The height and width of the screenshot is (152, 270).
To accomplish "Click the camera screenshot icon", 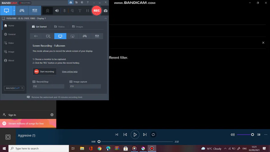I will tap(106, 11).
